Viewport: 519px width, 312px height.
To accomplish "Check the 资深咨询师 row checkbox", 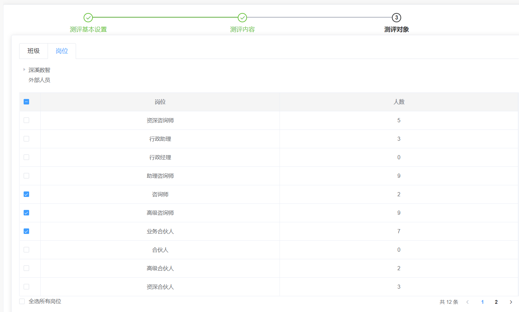I will [x=26, y=120].
